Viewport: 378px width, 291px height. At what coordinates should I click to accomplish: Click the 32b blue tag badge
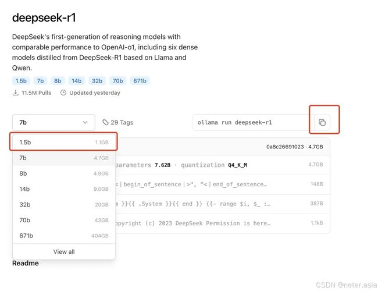pyautogui.click(x=97, y=81)
